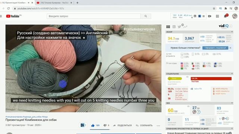Open the YouTube hamburger guide menu
239x134 pixels.
1,16
